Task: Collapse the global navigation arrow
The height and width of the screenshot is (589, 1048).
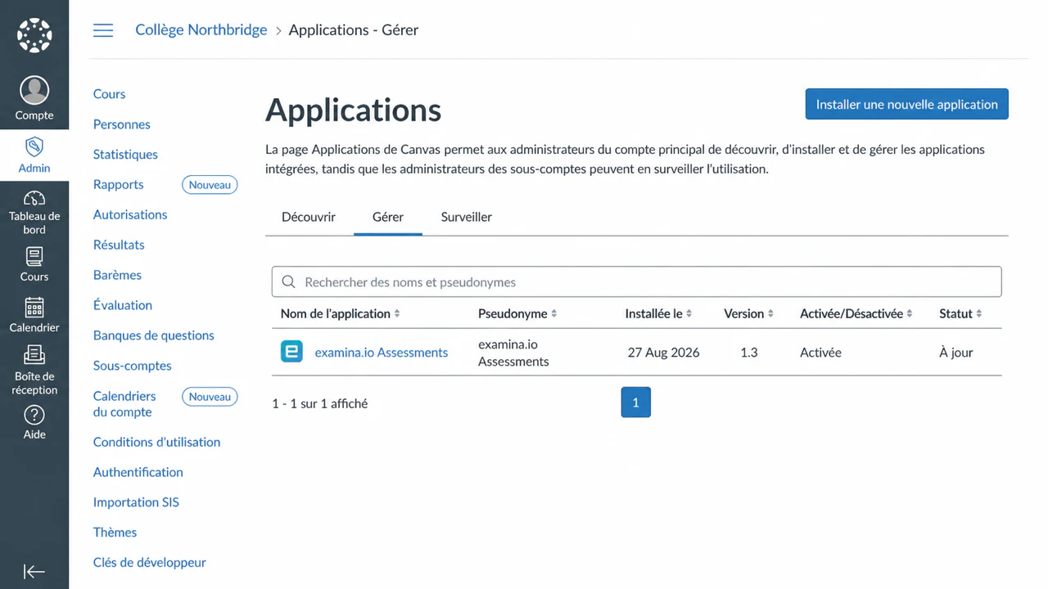Action: [34, 572]
